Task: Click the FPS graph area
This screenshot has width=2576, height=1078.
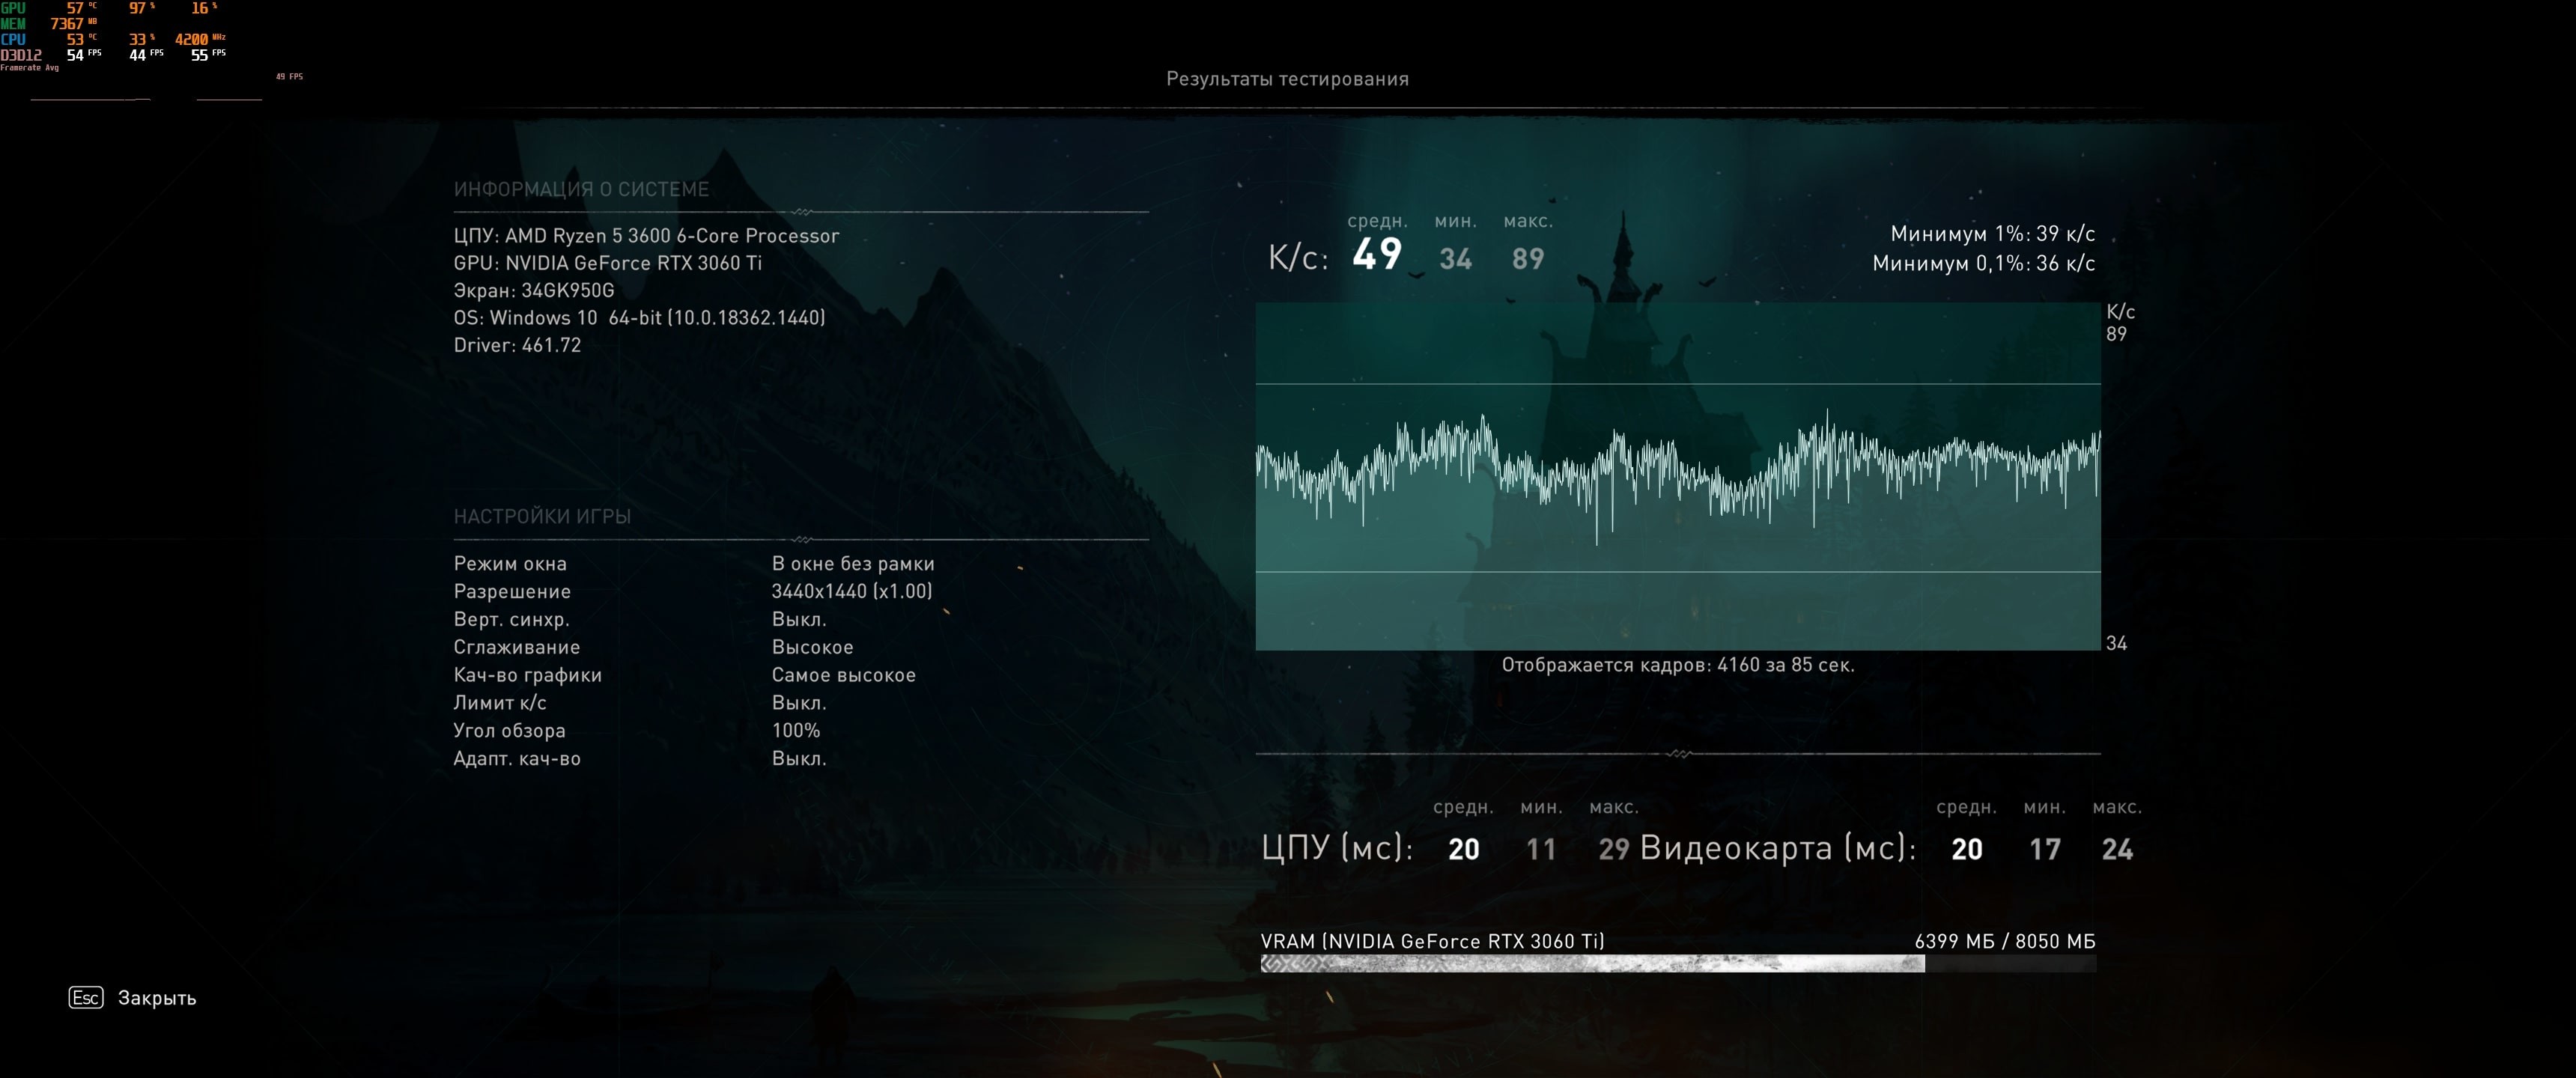Action: pos(1678,476)
